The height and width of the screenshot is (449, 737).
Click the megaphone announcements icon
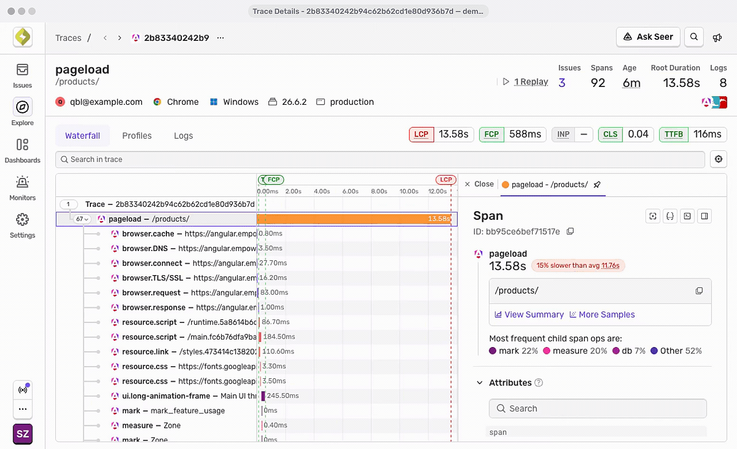coord(717,37)
